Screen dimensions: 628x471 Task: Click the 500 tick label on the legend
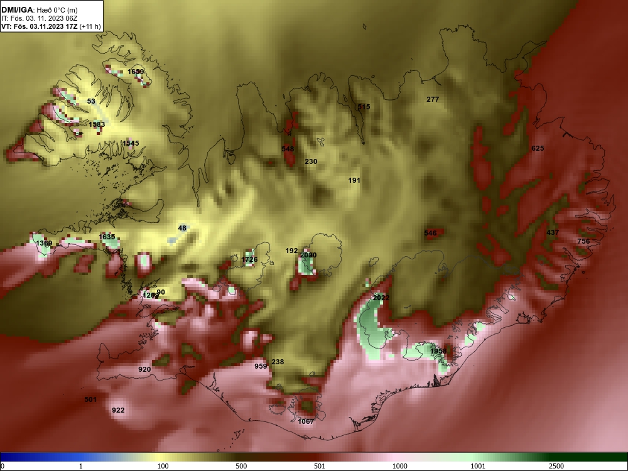coord(241,466)
